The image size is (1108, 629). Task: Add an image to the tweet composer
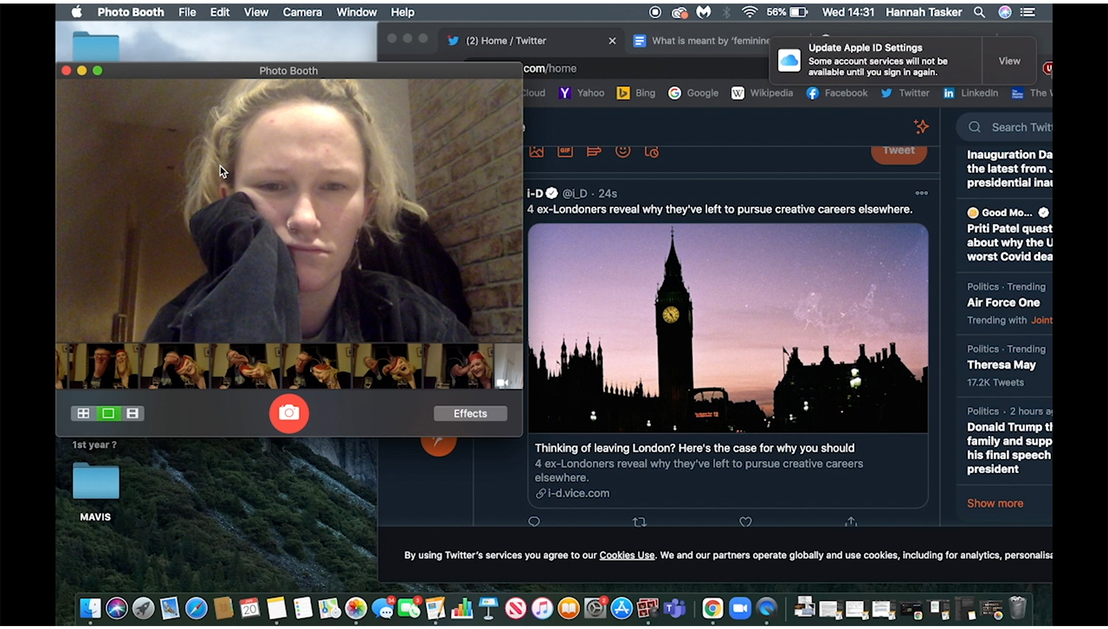(537, 151)
